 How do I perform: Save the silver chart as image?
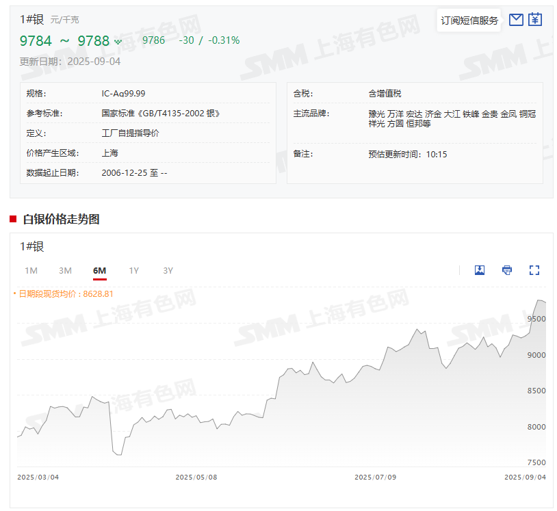pos(480,270)
